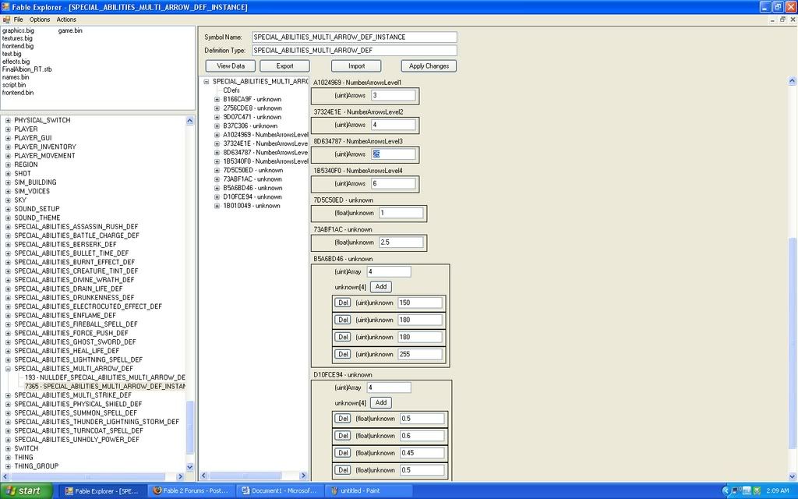Expand the SPECIAL_ABILITIES_FIREBALL_SPELL_DEF node
This screenshot has width=798, height=499.
[8, 324]
